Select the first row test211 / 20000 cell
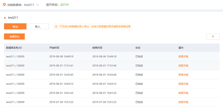This screenshot has height=108, width=223. (x=15, y=56)
